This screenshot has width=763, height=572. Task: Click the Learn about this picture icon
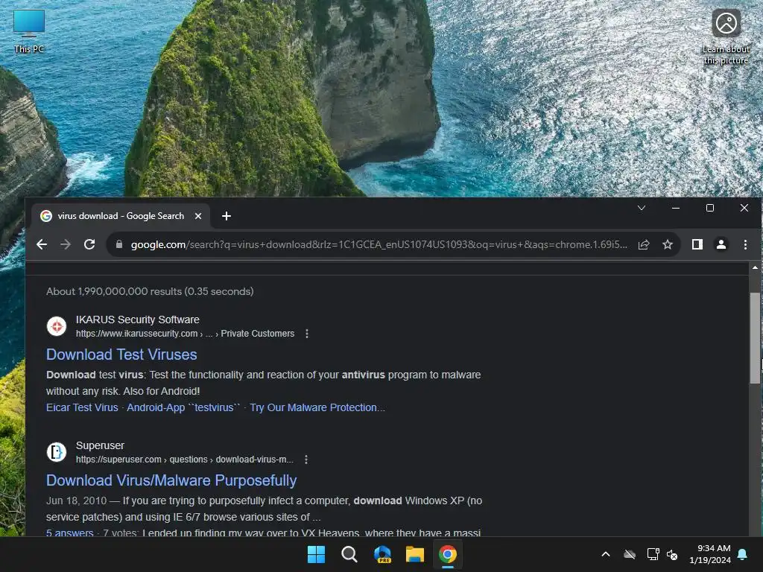tap(726, 37)
